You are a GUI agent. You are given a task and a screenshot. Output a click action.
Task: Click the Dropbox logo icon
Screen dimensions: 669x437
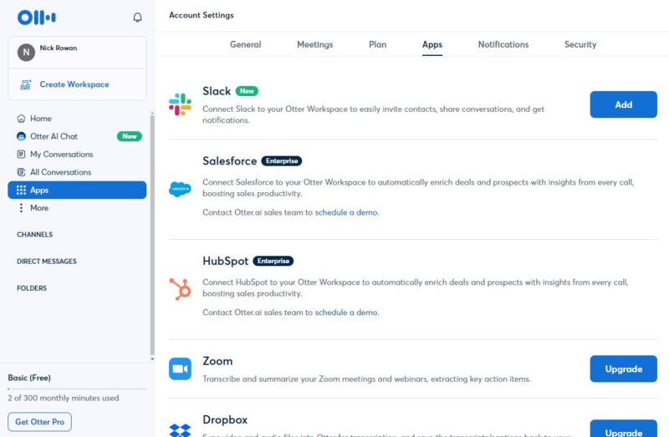click(x=180, y=430)
